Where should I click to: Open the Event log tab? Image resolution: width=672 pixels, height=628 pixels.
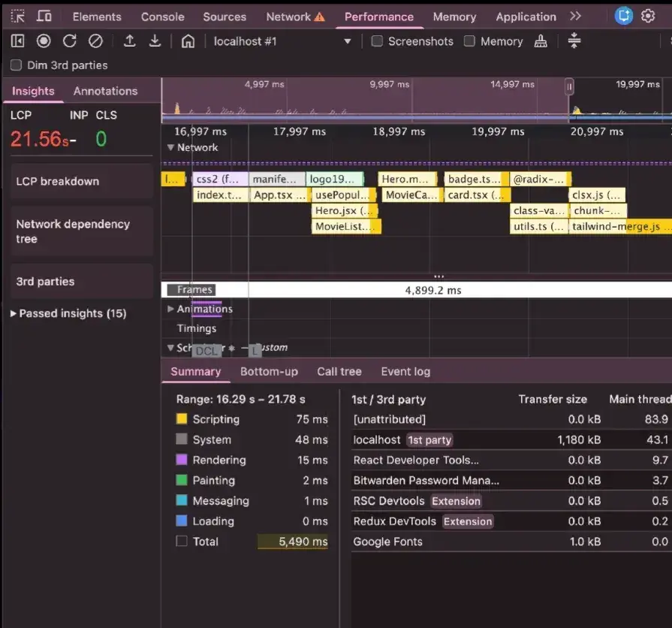pos(405,372)
